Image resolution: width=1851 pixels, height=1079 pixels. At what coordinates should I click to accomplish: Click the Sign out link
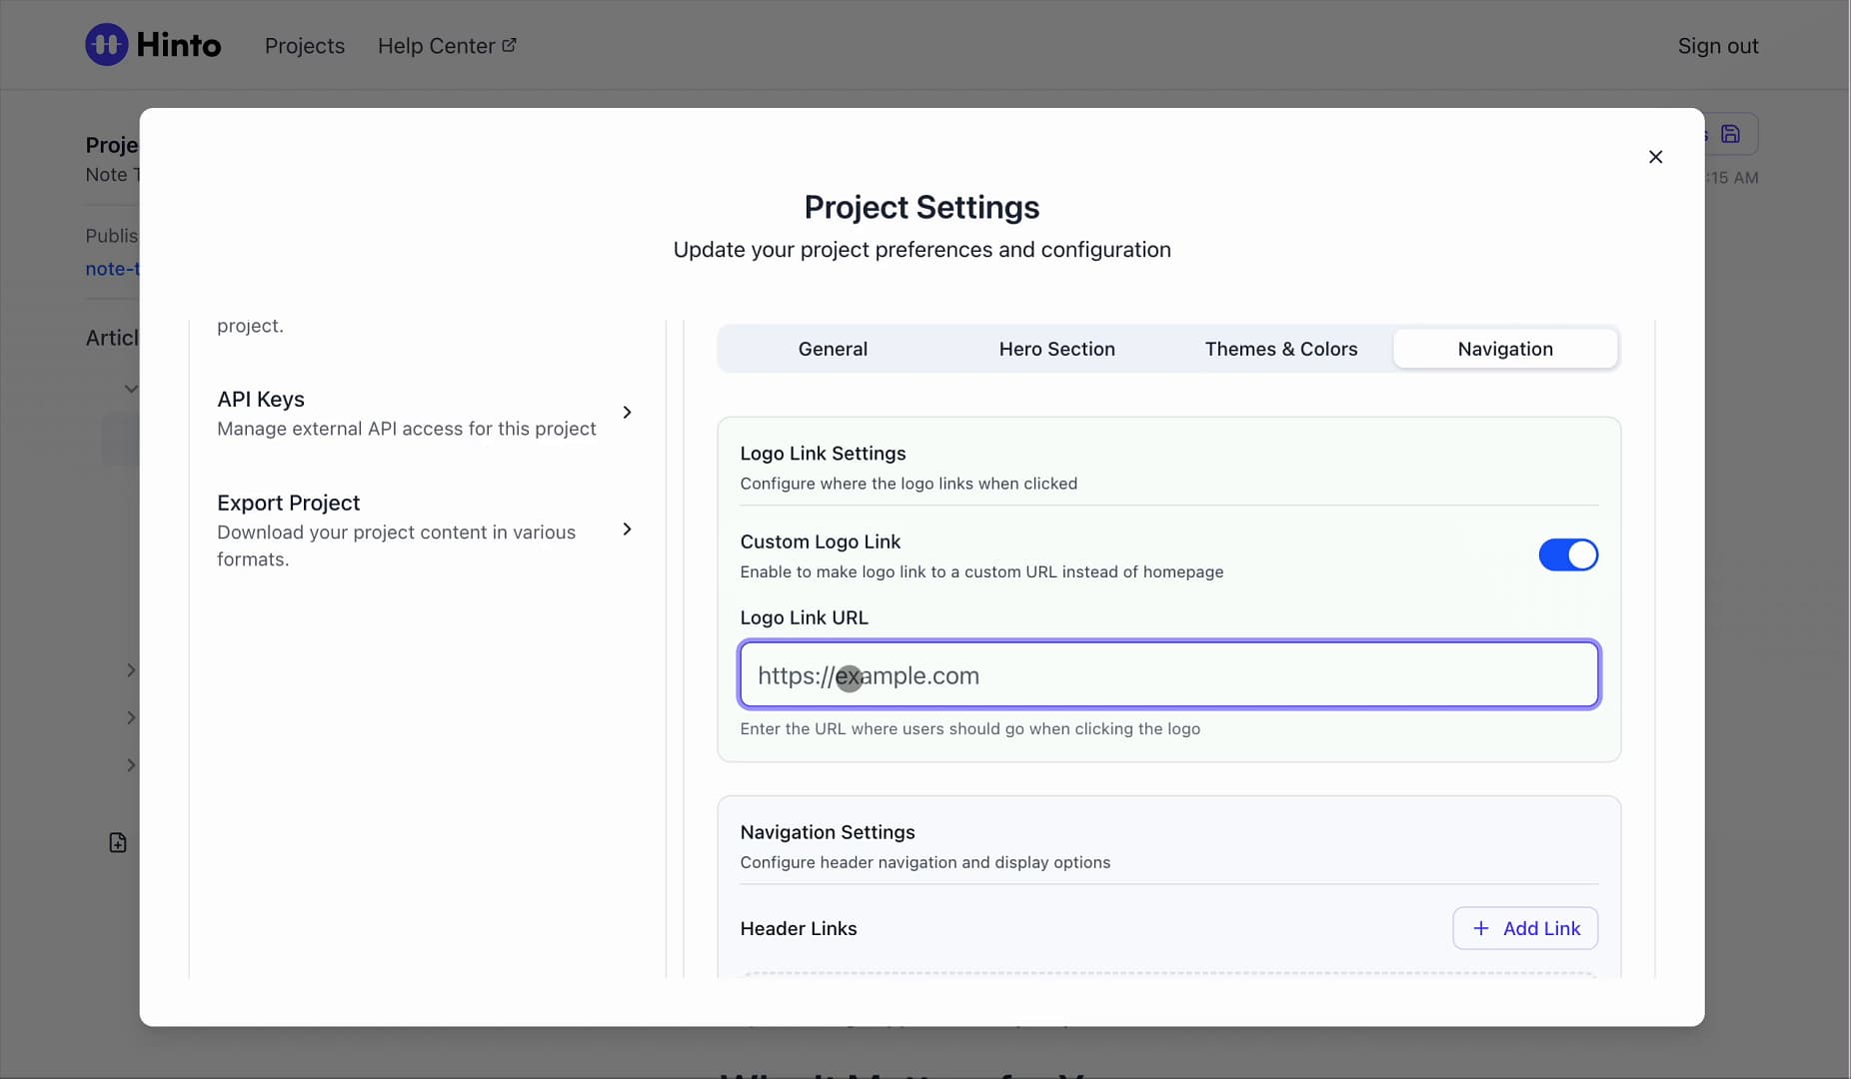tap(1718, 46)
